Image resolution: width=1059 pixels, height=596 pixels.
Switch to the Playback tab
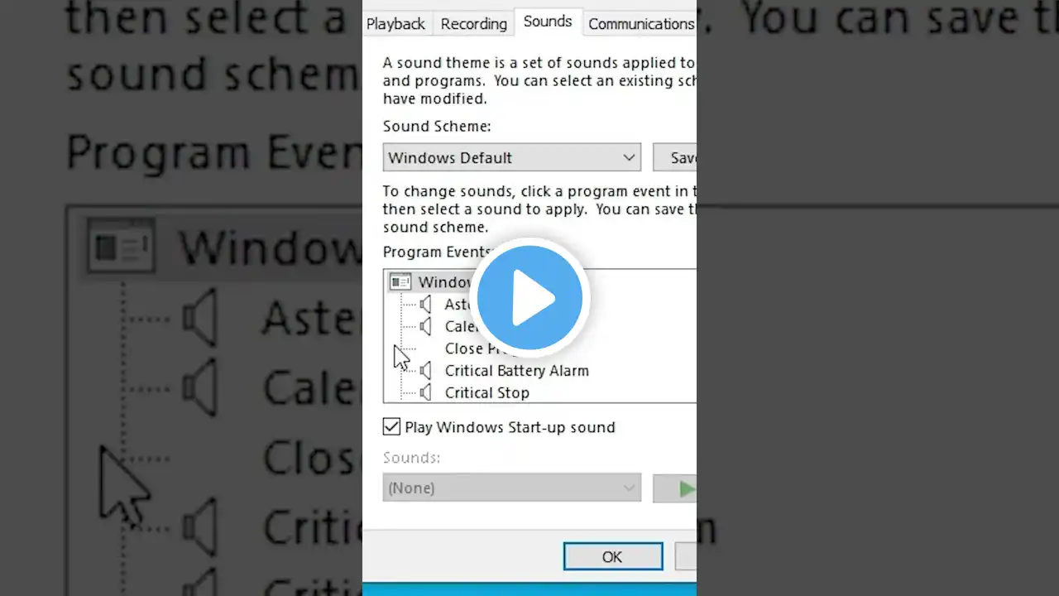pyautogui.click(x=395, y=24)
